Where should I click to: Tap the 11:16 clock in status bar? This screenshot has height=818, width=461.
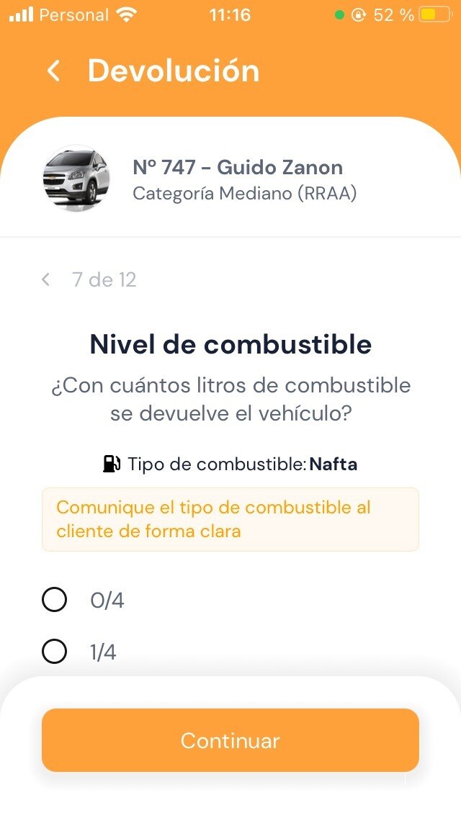pyautogui.click(x=230, y=14)
